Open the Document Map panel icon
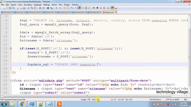The image size is (191, 107). [86, 8]
